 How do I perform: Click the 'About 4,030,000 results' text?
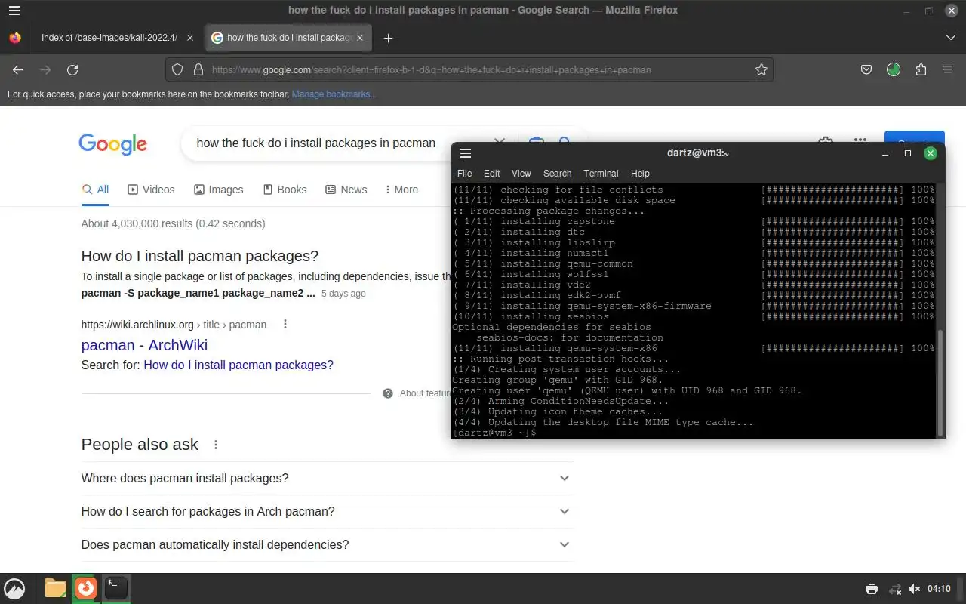(138, 223)
